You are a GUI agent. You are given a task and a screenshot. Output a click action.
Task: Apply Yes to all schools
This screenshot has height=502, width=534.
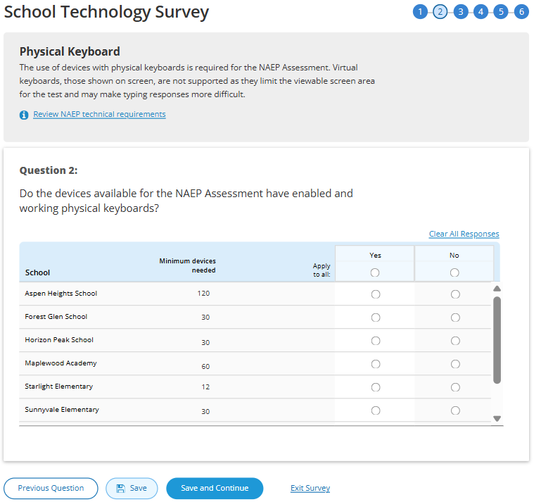coord(375,272)
